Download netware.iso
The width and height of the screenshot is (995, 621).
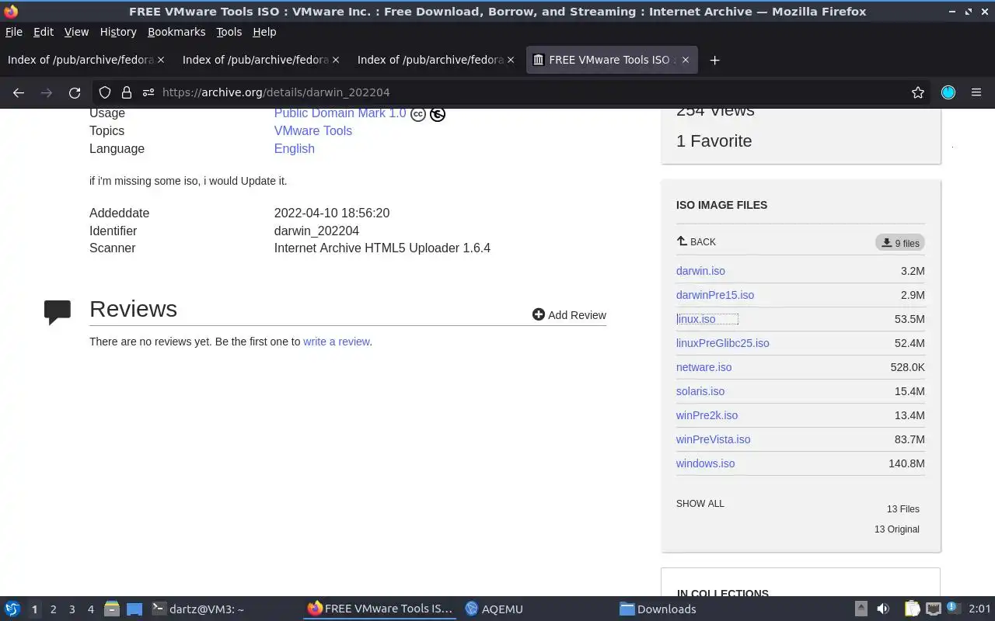pos(703,367)
